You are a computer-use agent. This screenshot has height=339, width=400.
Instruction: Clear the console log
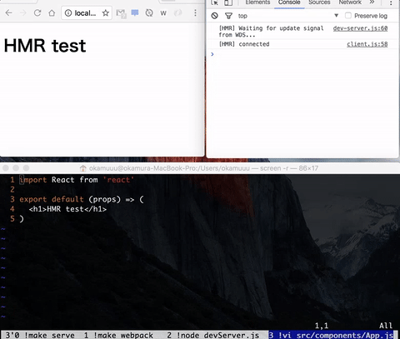tap(214, 16)
